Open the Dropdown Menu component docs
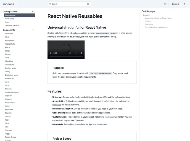The width and height of the screenshot is (190, 141). point(12,75)
